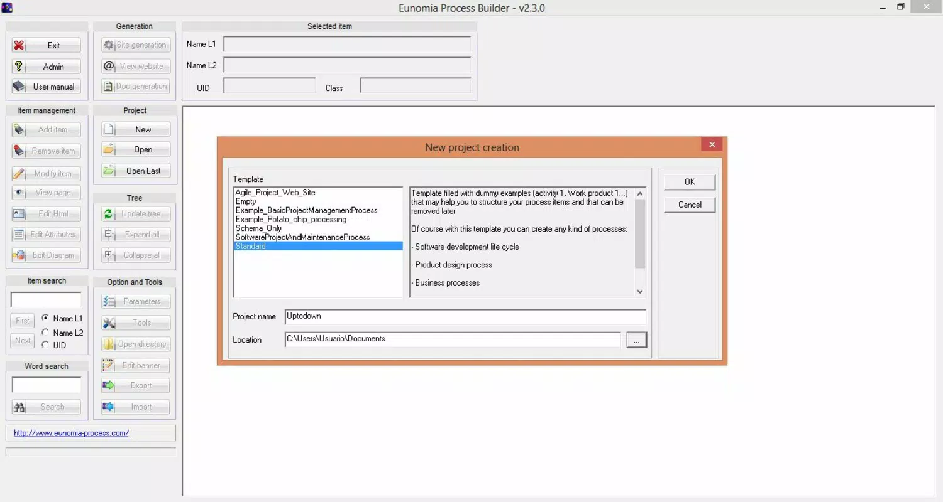Open Admin settings button
943x502 pixels.
(47, 67)
